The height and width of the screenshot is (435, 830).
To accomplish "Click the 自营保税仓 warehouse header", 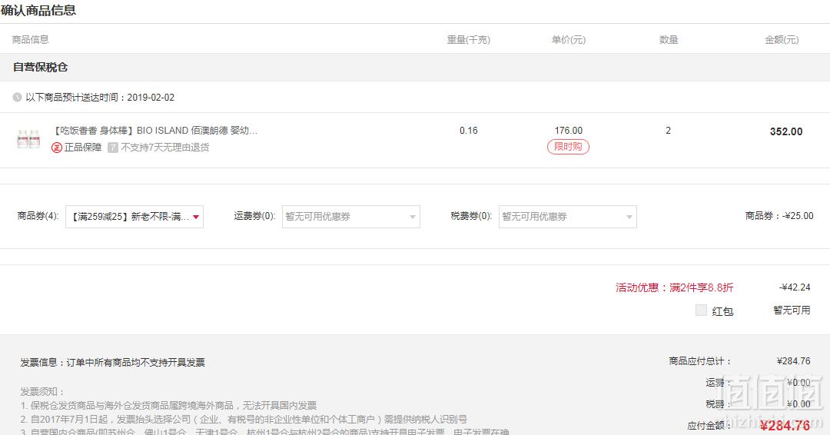I will (x=40, y=67).
